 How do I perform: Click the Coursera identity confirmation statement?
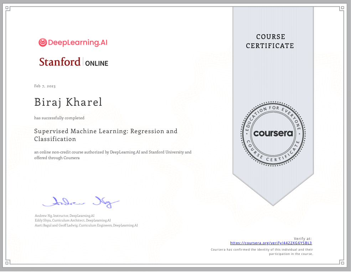pos(262,252)
